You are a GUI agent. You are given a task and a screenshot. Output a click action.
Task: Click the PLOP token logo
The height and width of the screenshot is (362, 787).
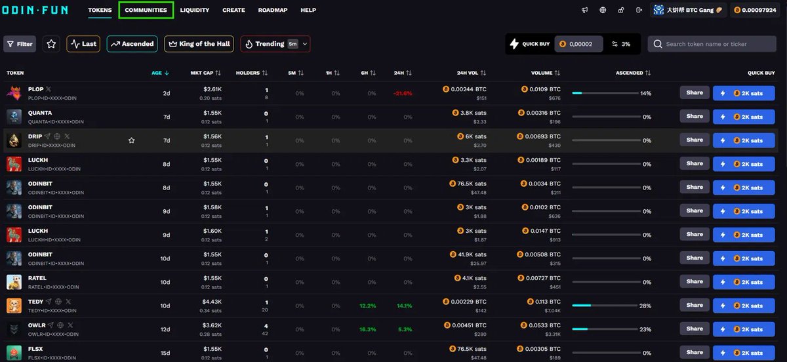[14, 93]
